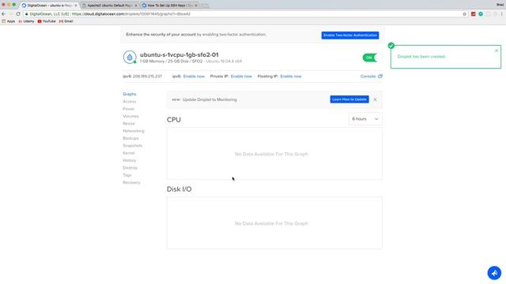The image size is (506, 284).
Task: Toggle the droplet ON power switch
Action: coord(369,58)
